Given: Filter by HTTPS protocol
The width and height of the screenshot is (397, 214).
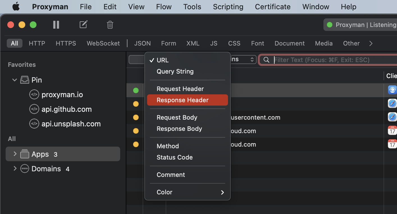Looking at the screenshot, I should click(x=66, y=43).
